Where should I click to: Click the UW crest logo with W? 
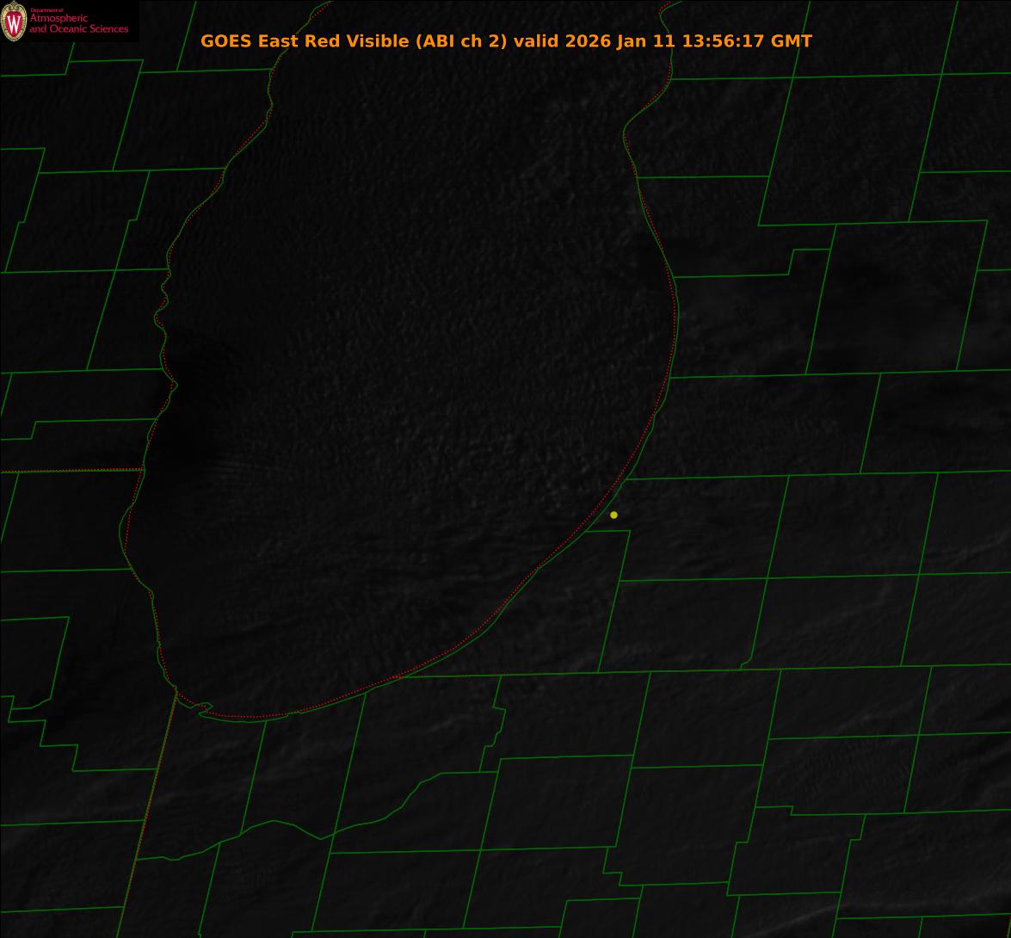pos(14,22)
